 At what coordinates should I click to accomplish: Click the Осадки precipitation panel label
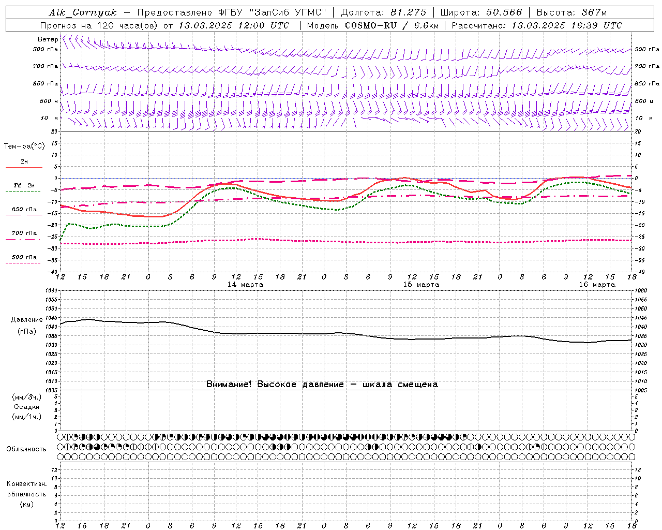pyautogui.click(x=27, y=407)
